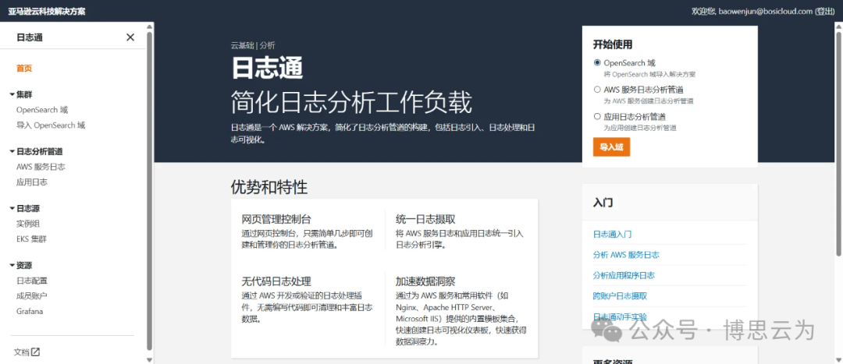Go to 首页 in the sidebar
843x364 pixels.
(x=24, y=68)
